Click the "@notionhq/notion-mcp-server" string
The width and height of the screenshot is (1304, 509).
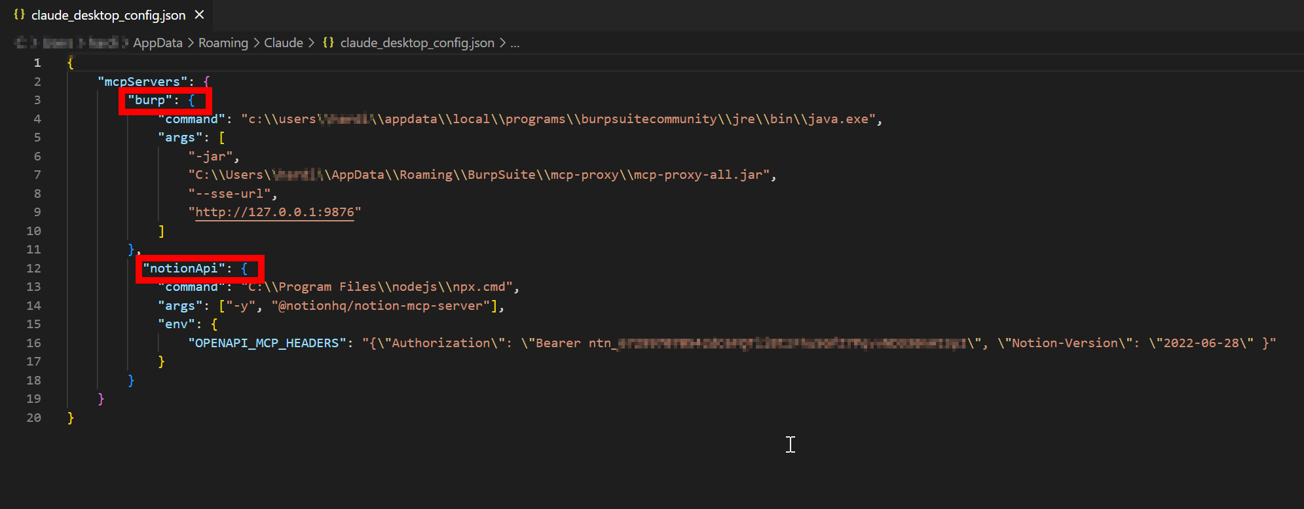click(x=381, y=306)
